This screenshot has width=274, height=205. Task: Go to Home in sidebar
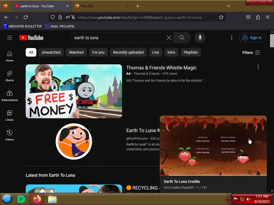[x=10, y=57]
